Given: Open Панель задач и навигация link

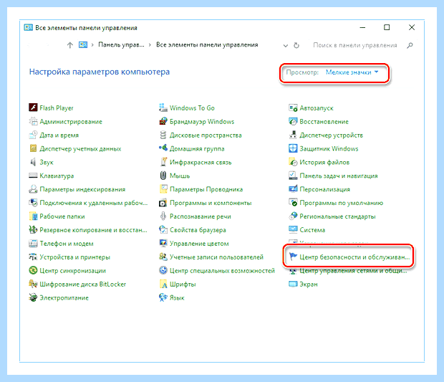Looking at the screenshot, I should [x=339, y=176].
